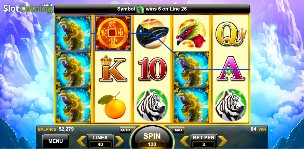Select the pink A symbol with gem

[x=231, y=69]
